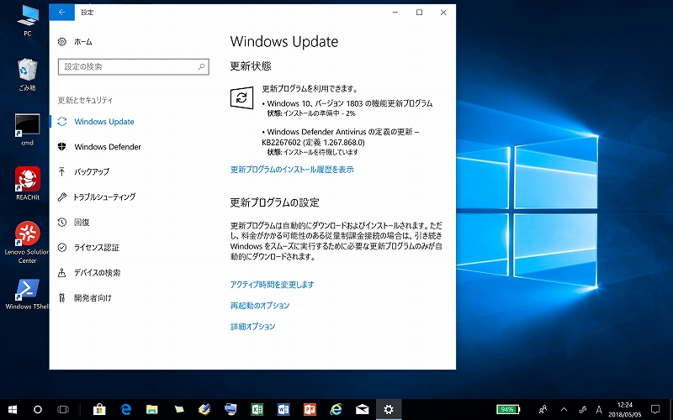Select the REACHit desktop shortcut
The height and width of the screenshot is (420, 673).
pos(28,183)
